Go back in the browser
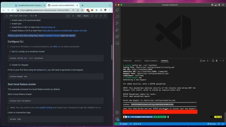226x127 pixels. point(4,10)
